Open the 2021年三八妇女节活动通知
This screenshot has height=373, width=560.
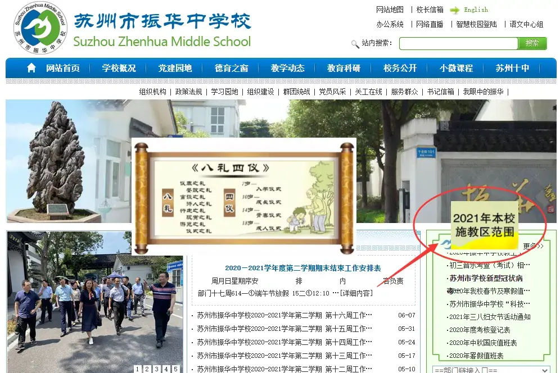click(490, 317)
